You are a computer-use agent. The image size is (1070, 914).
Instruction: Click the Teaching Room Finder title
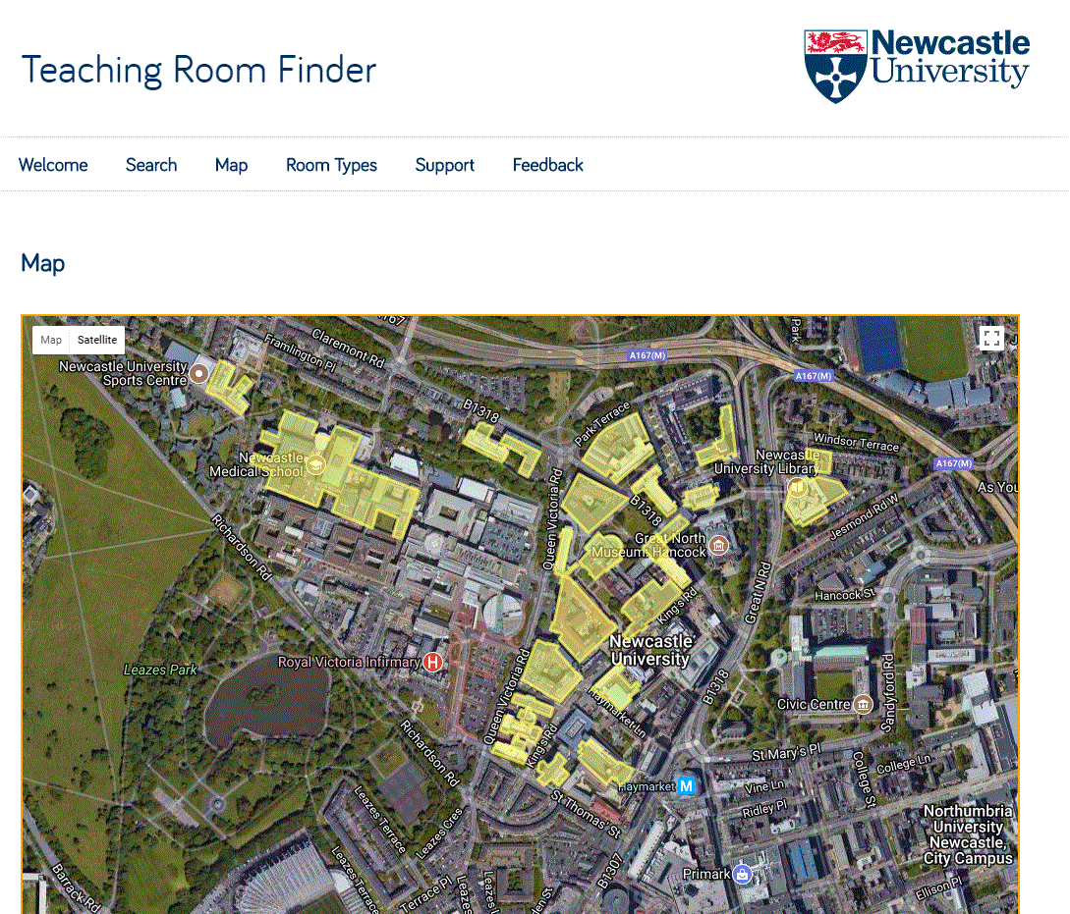198,70
